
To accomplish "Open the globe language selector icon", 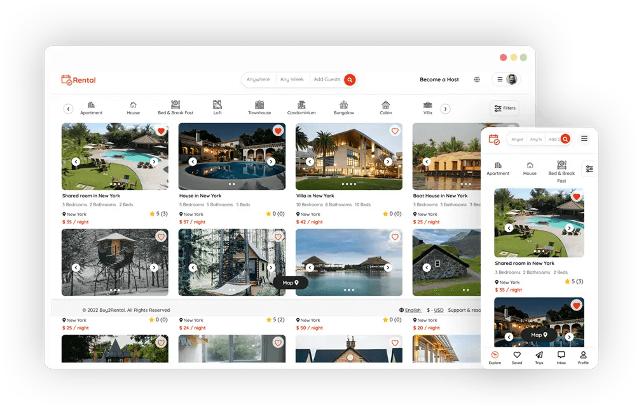I will coord(477,80).
